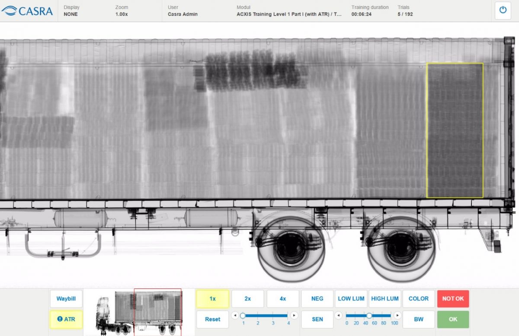Apply the NEG negative filter

317,299
